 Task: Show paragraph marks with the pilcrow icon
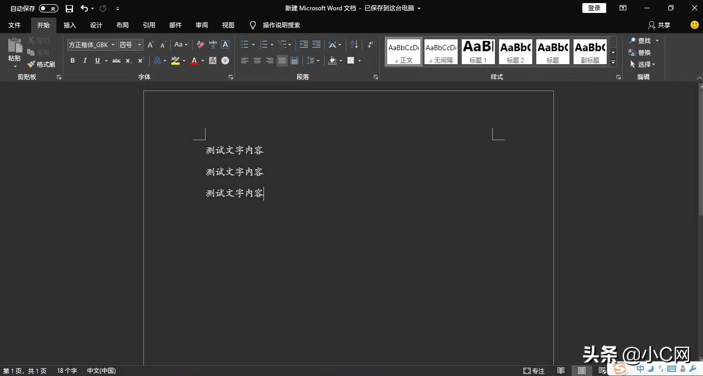(x=370, y=45)
